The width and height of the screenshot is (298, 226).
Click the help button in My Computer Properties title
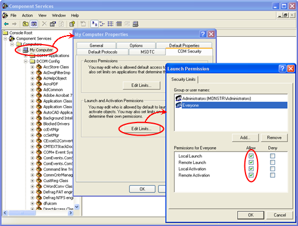click(203, 34)
